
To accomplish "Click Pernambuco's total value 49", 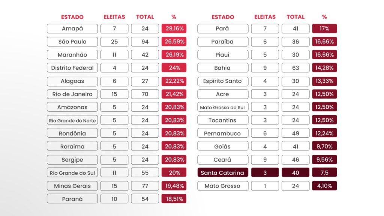I will point(295,133).
